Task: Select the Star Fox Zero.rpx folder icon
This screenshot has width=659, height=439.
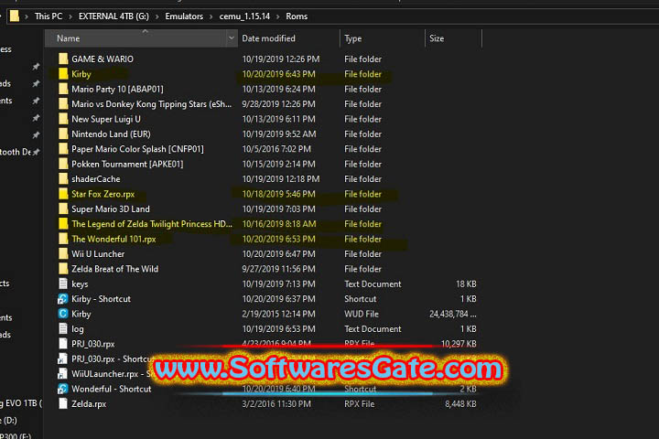Action: coord(63,194)
